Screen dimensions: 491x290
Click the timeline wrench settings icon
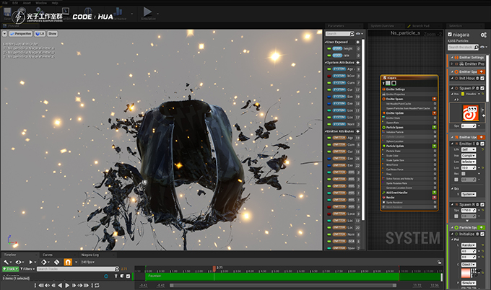6,262
